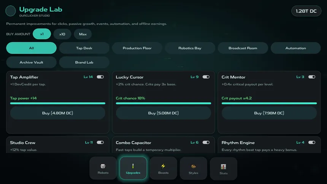Open the Robots tab icon
This screenshot has width=327, height=184.
pyautogui.click(x=103, y=166)
